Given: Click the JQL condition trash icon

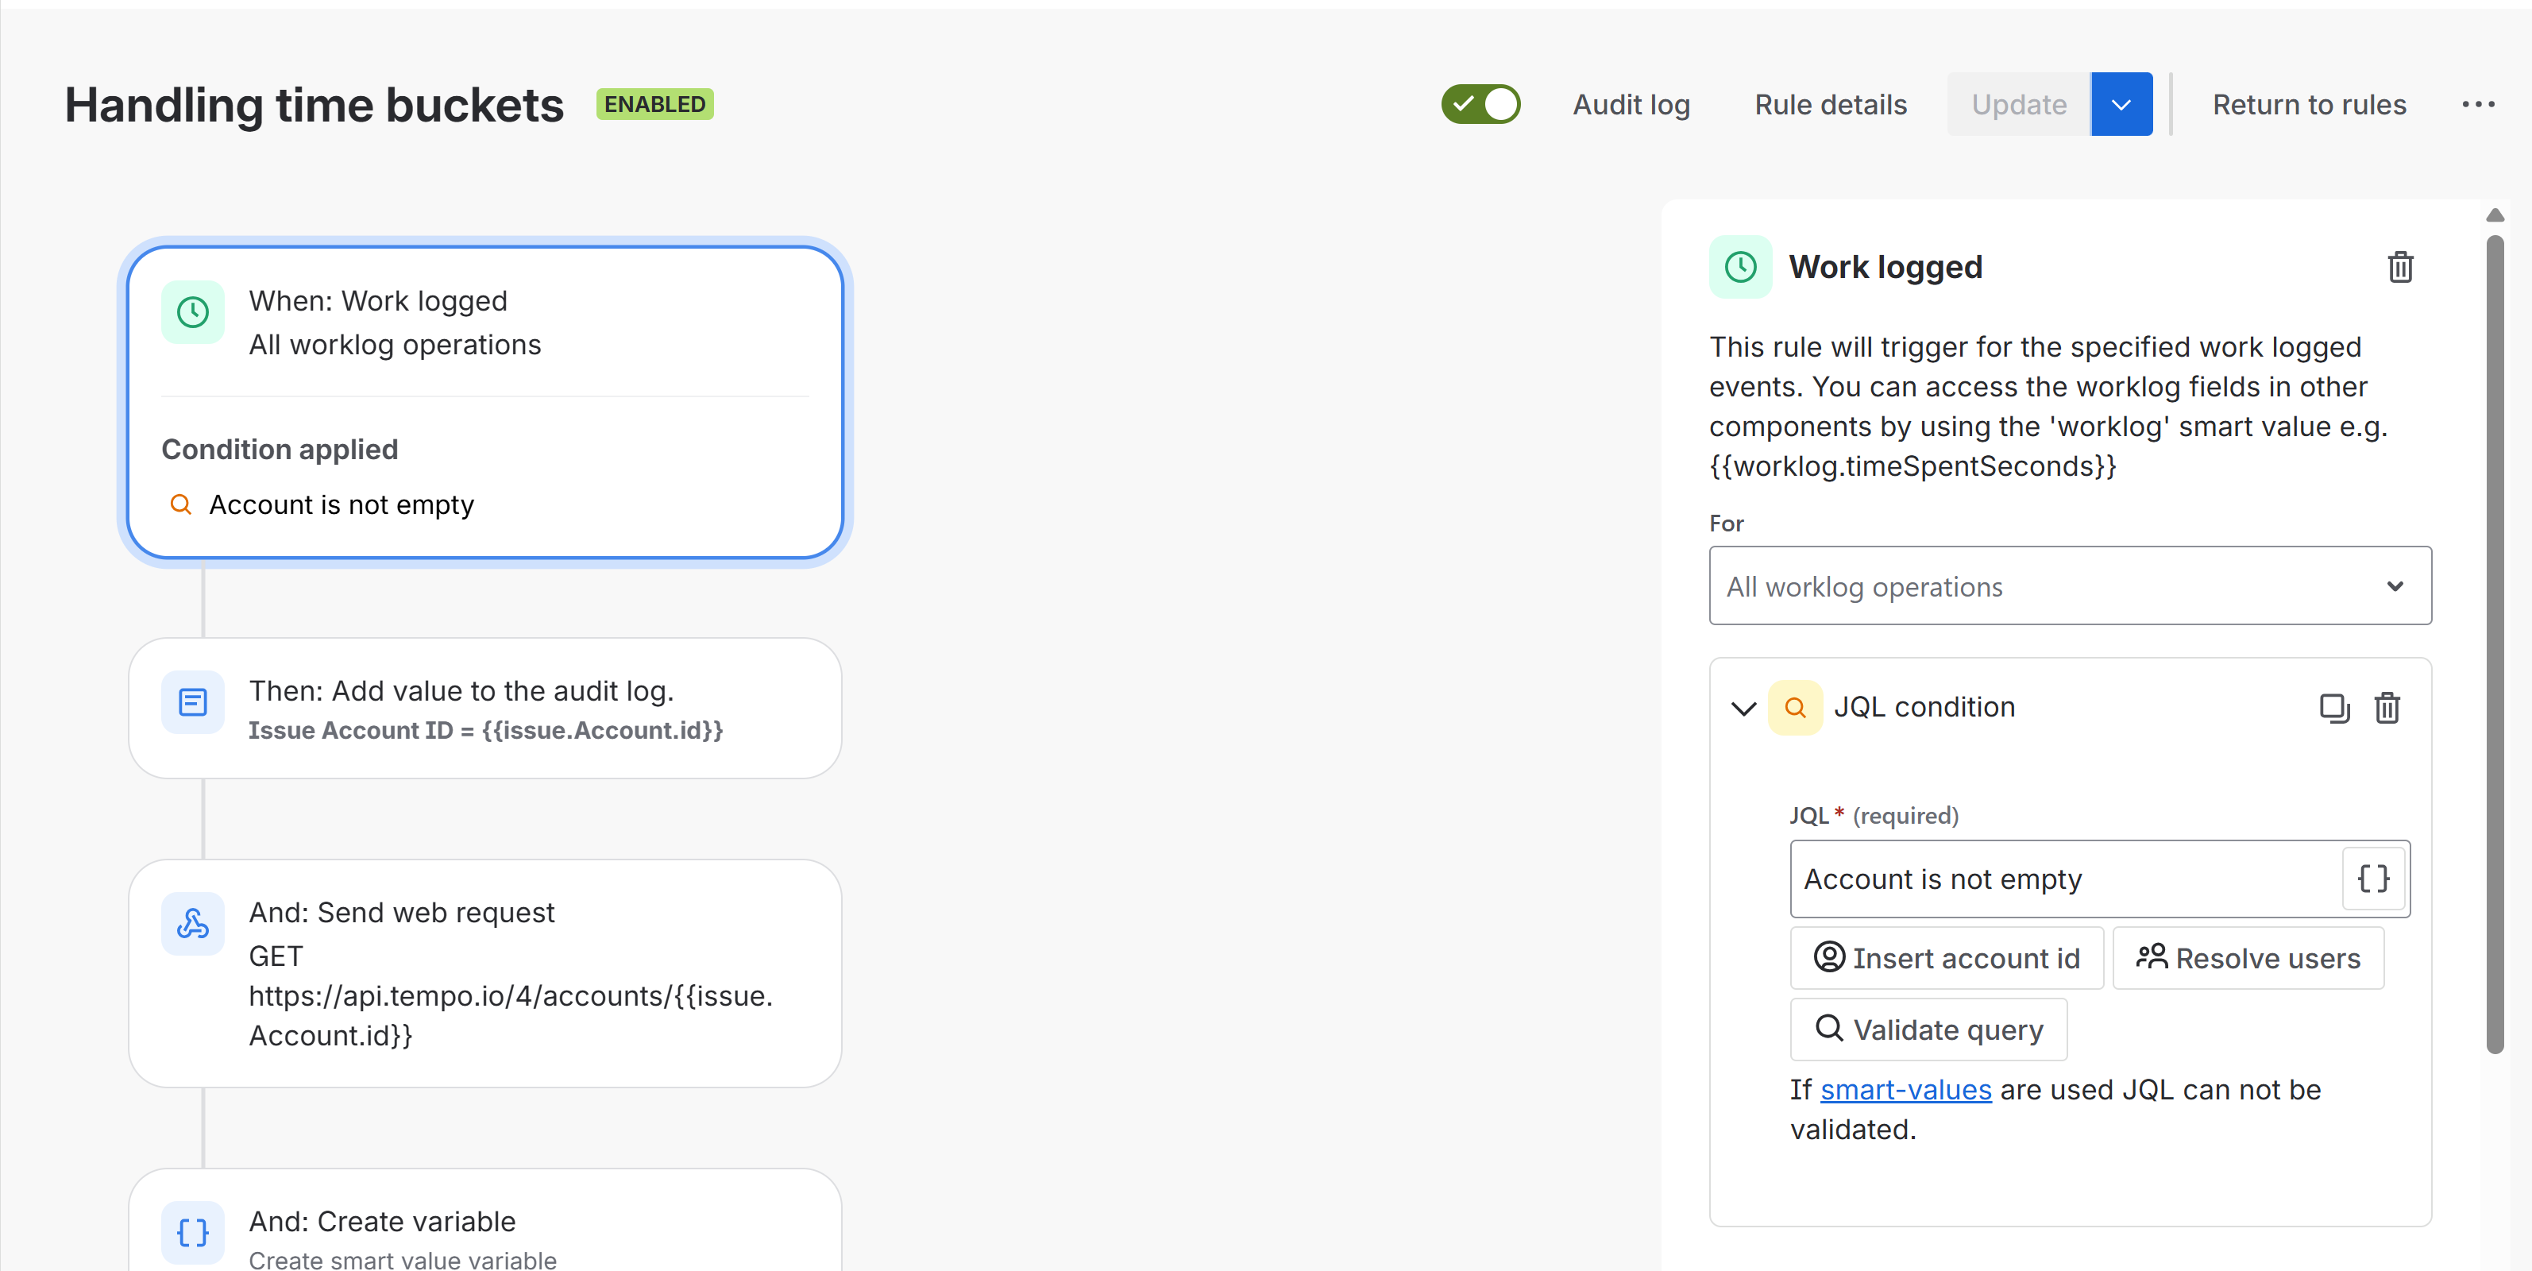Looking at the screenshot, I should (x=2387, y=708).
